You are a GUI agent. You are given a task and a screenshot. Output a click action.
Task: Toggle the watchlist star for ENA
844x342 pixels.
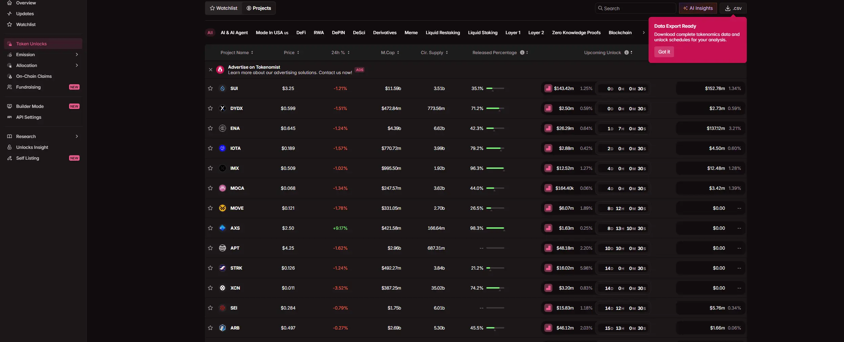pos(210,128)
